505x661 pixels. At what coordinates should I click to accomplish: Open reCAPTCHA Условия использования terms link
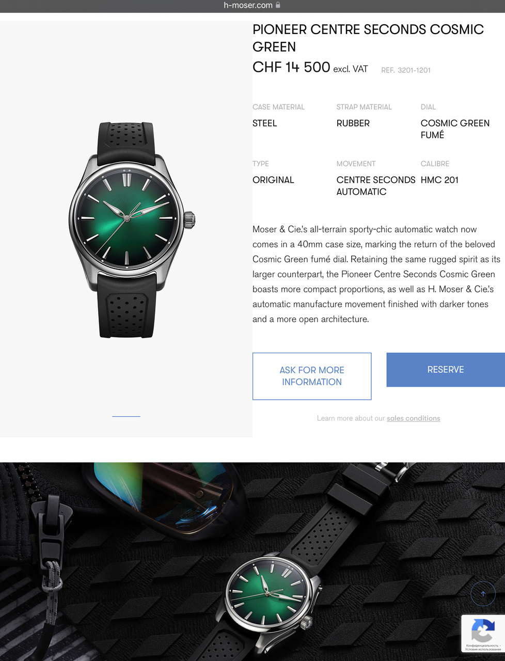pos(483,649)
